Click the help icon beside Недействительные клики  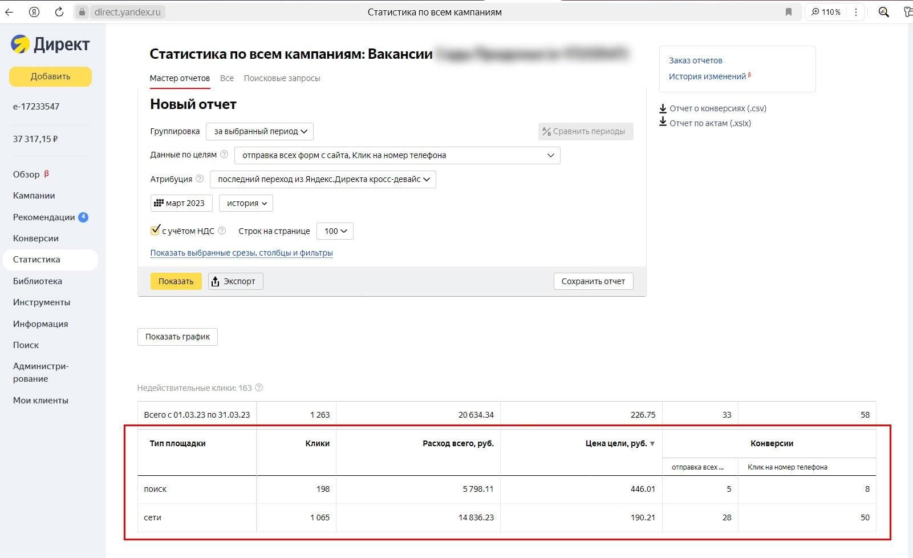coord(259,388)
